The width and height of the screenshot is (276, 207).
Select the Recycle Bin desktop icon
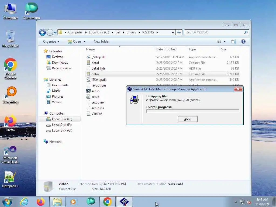(11, 39)
